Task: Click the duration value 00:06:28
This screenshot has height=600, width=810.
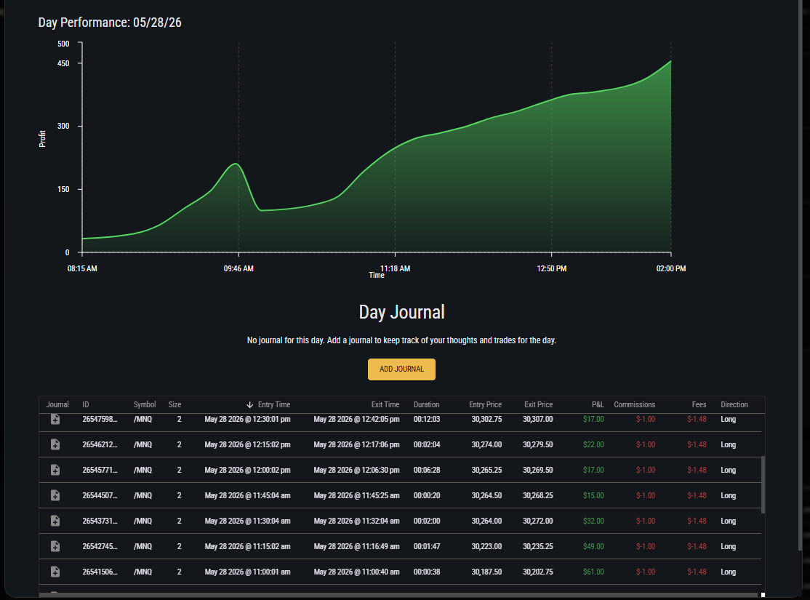Action: click(427, 470)
